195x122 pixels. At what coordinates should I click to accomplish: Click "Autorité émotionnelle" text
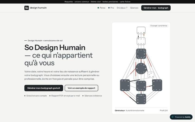tap(135, 110)
